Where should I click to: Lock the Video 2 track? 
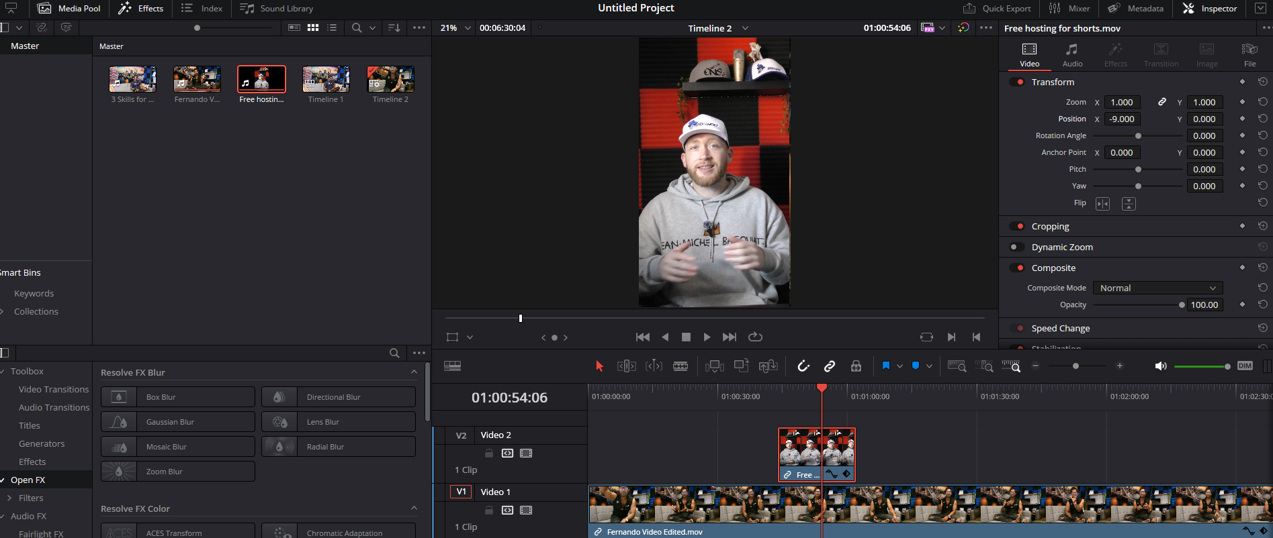[489, 453]
